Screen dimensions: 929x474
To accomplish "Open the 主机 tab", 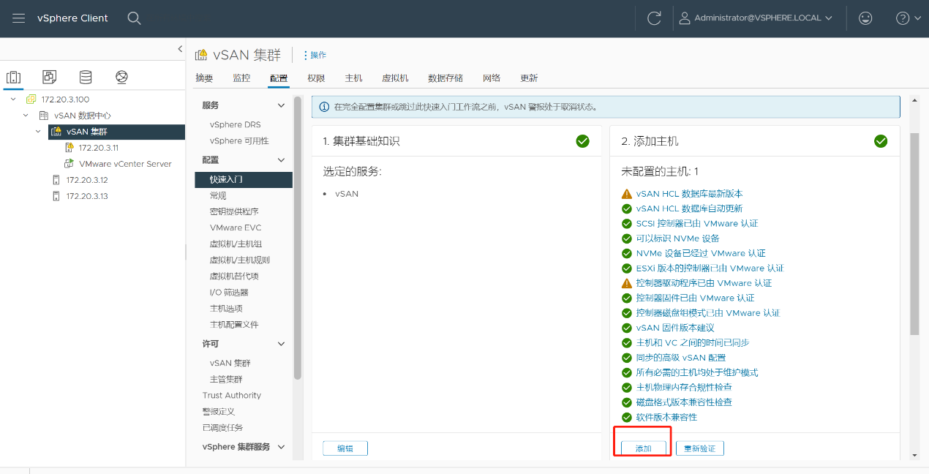I will [x=353, y=78].
